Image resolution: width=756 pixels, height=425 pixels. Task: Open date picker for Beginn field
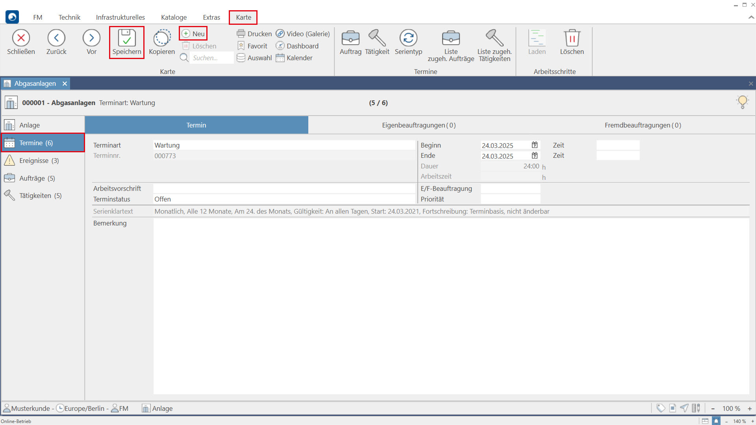click(x=534, y=145)
